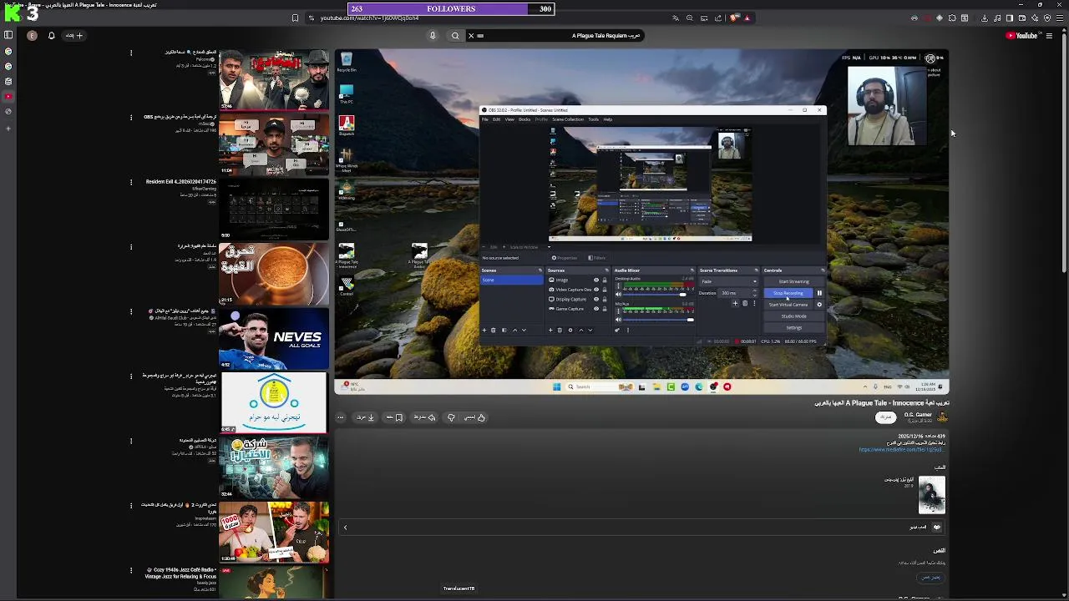Pop out the Controls dock
1069x601 pixels.
(823, 270)
